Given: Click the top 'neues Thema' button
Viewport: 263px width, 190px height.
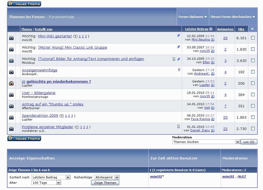Looking at the screenshot, I should [x=24, y=4].
